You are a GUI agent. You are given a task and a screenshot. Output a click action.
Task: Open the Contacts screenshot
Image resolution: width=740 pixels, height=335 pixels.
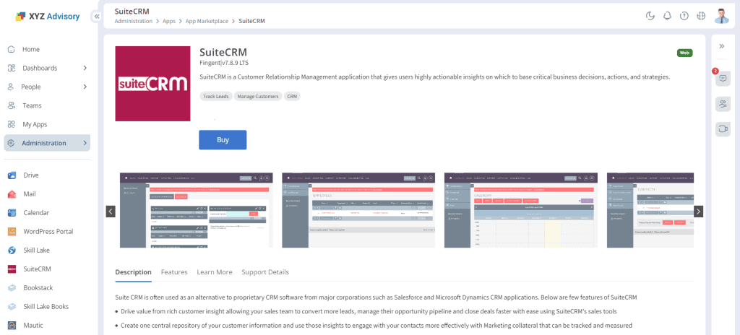tap(650, 210)
